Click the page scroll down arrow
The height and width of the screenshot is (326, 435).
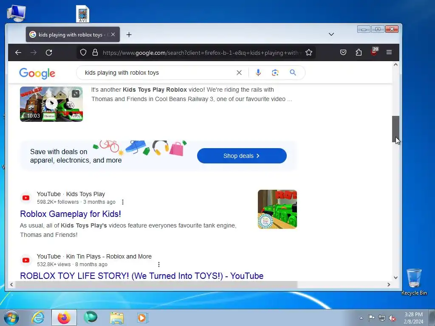[395, 277]
